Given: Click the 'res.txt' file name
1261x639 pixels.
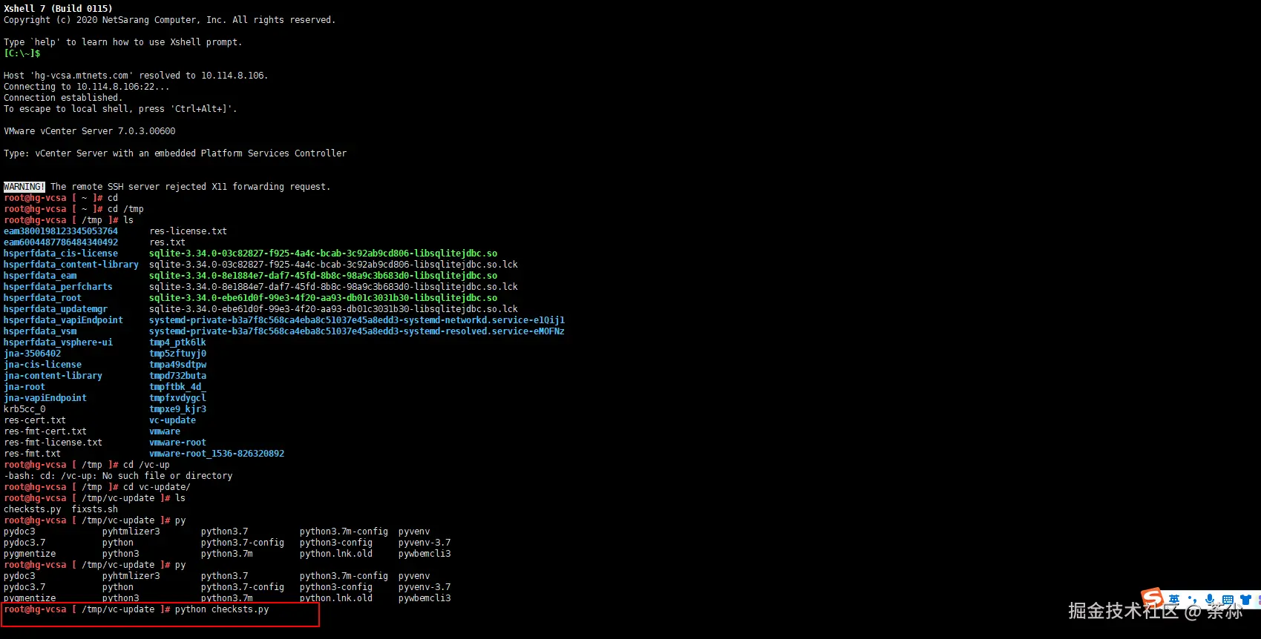Looking at the screenshot, I should pyautogui.click(x=167, y=242).
